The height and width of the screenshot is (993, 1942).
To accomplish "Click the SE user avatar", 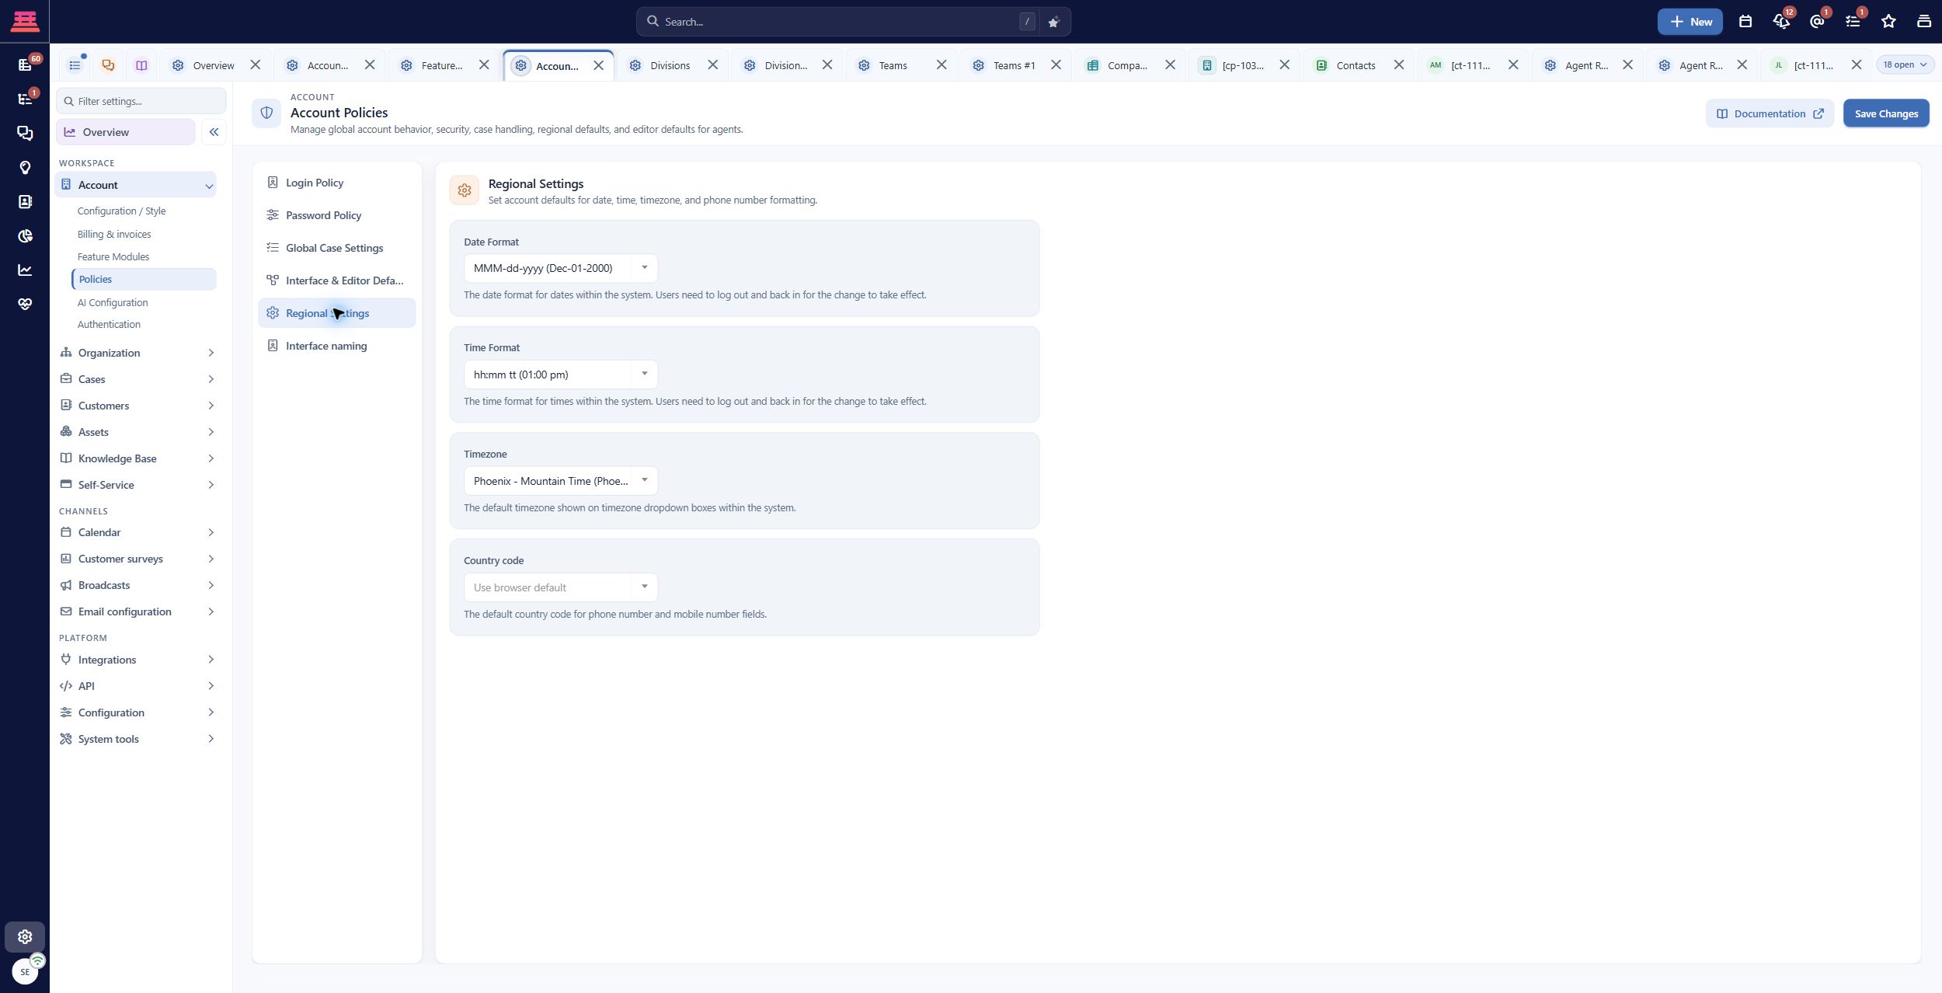I will (25, 971).
